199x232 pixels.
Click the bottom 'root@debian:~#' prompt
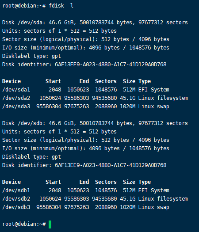click(24, 224)
